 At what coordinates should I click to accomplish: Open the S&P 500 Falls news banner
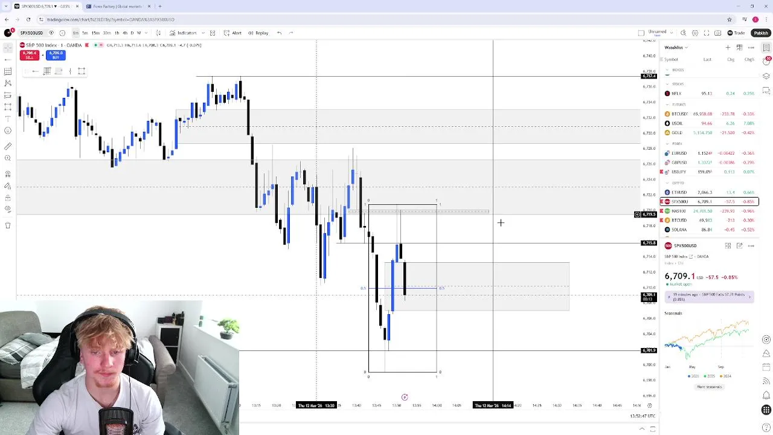709,297
